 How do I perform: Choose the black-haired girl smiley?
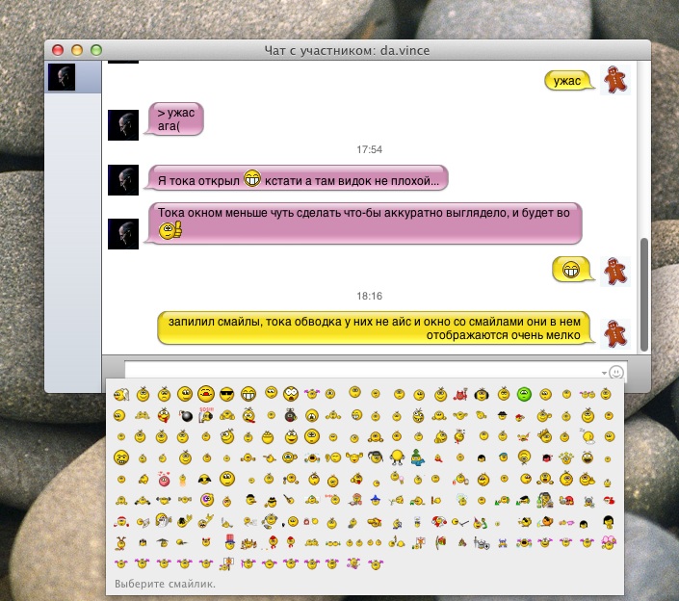pos(609,521)
